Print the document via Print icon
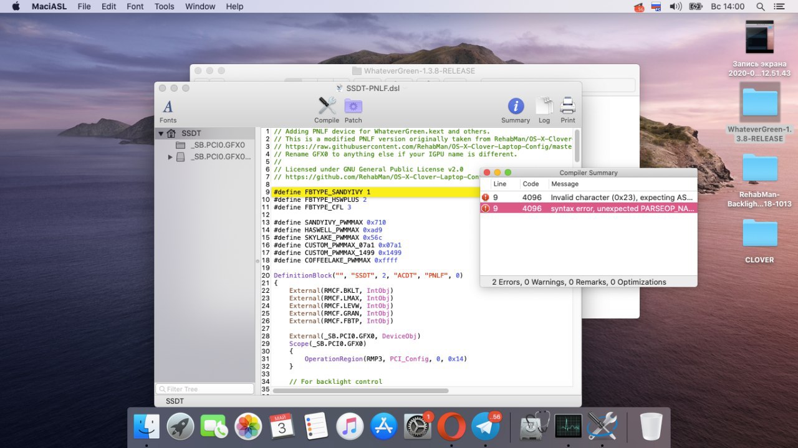Viewport: 798px width, 448px height. (x=568, y=110)
